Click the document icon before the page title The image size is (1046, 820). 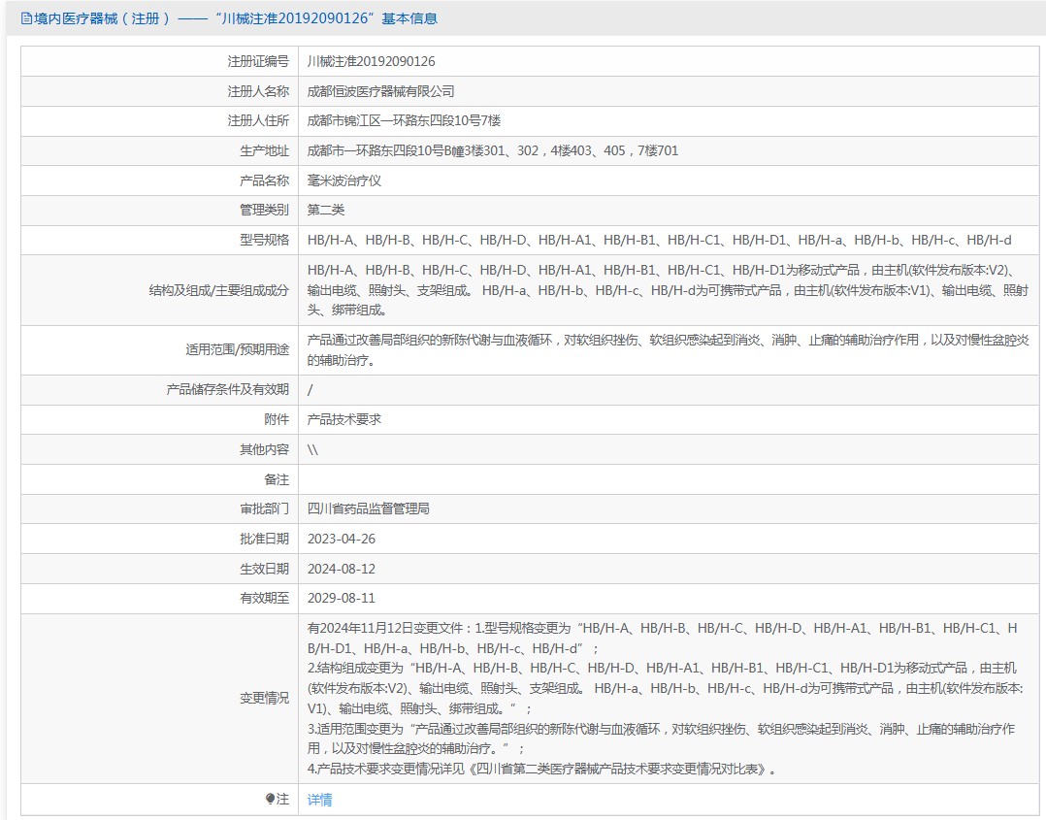point(26,18)
